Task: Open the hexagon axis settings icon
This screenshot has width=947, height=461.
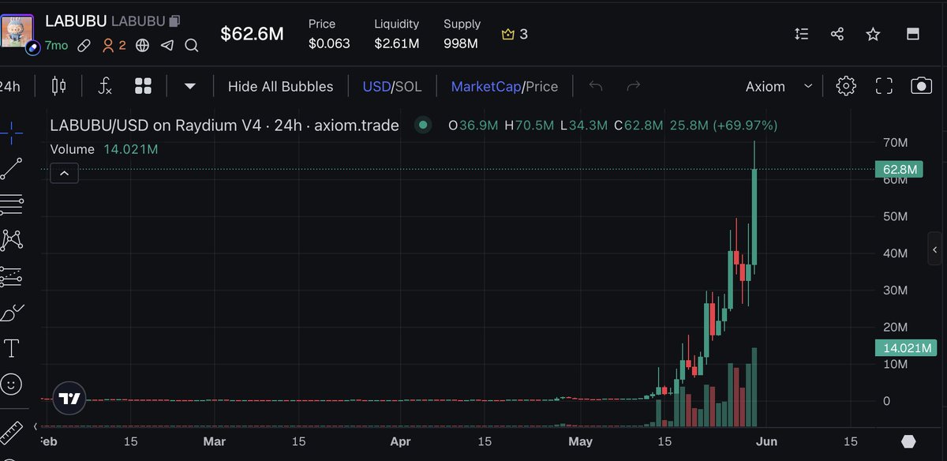Action: coord(908,441)
